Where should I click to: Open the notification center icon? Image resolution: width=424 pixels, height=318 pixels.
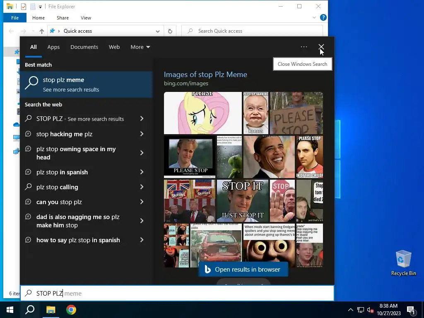pos(411,310)
